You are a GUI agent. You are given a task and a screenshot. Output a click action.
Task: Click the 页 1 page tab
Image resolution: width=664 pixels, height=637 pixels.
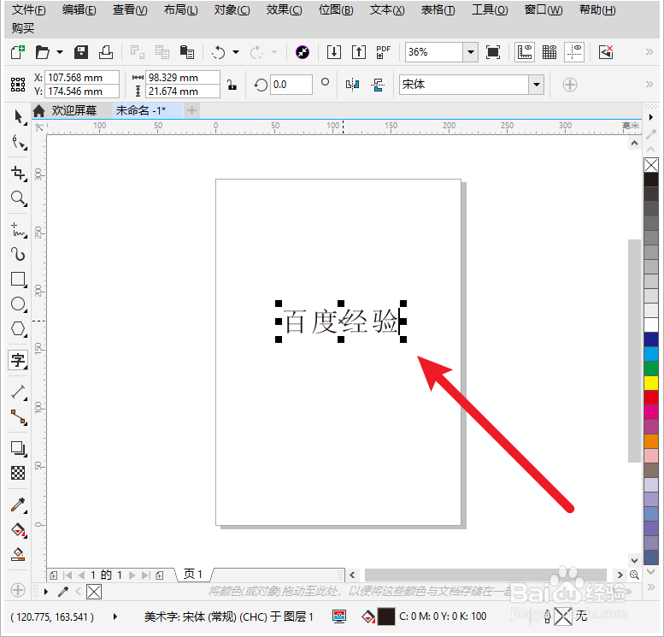click(x=193, y=575)
